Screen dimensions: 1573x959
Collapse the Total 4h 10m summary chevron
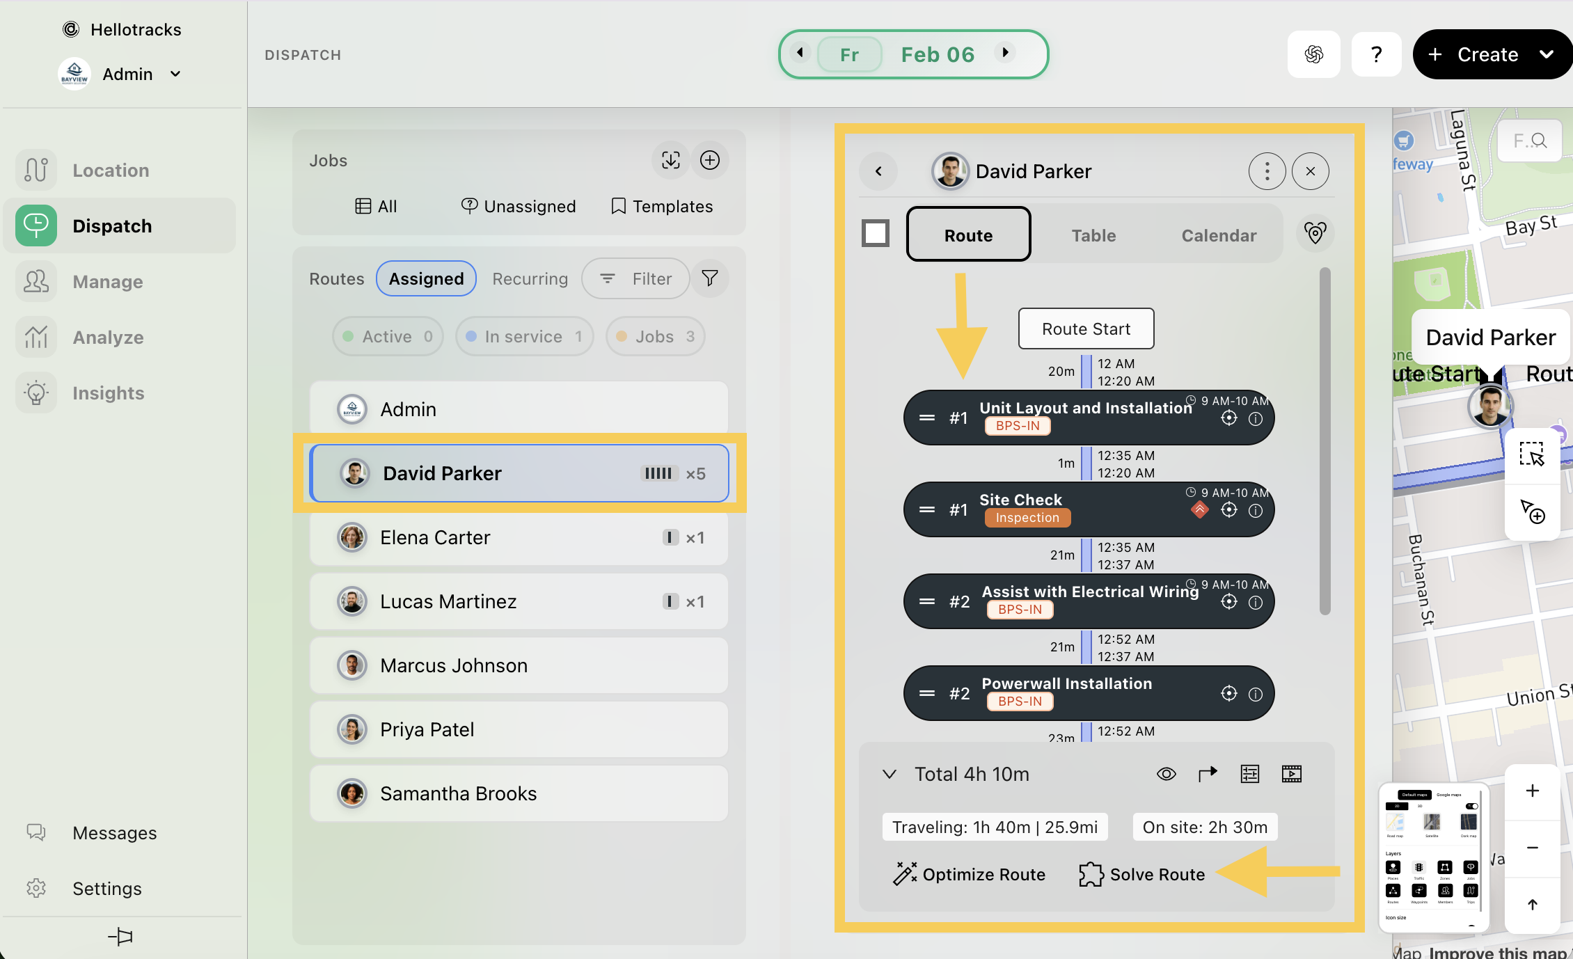coord(889,774)
